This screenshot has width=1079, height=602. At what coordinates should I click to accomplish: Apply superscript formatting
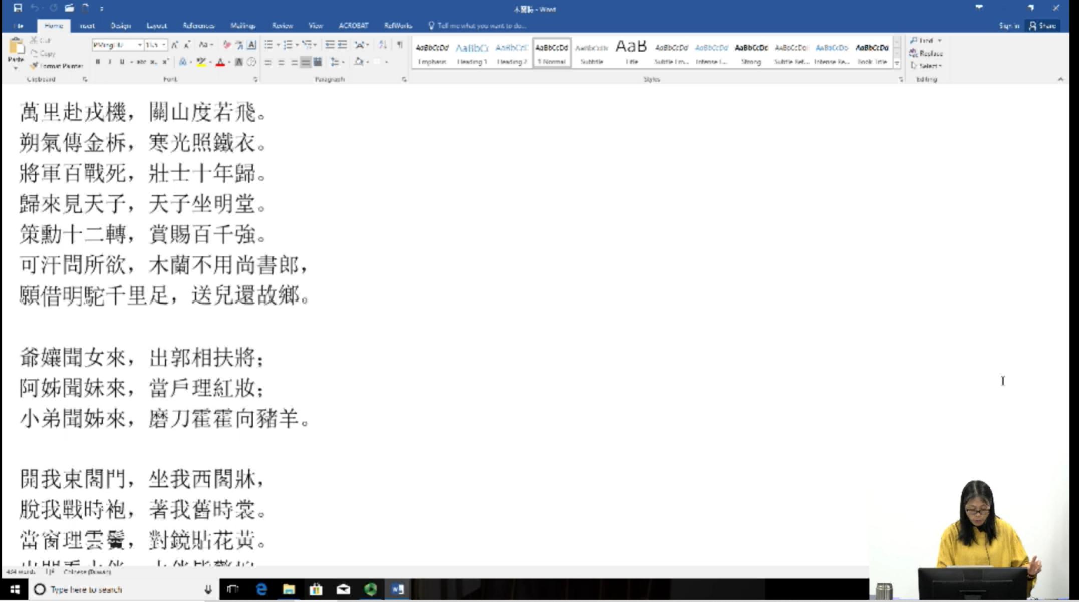[166, 62]
